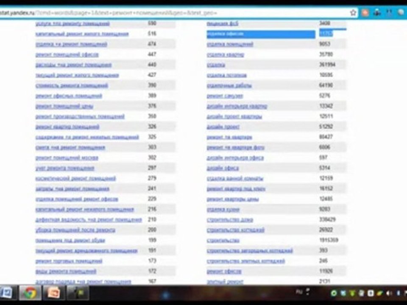Open 'ремонт производственных помещений' link with 350
This screenshot has height=305, width=407.
(80, 117)
